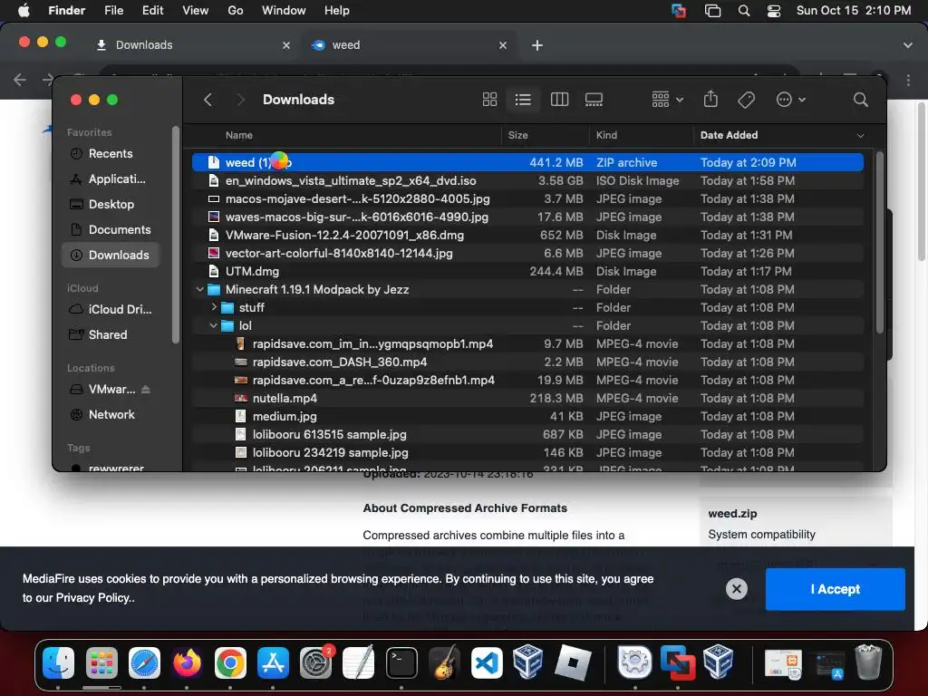Image resolution: width=928 pixels, height=696 pixels.
Task: Open the Finder group-by options
Action: click(667, 100)
